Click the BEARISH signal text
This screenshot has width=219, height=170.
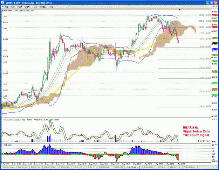[190, 127]
